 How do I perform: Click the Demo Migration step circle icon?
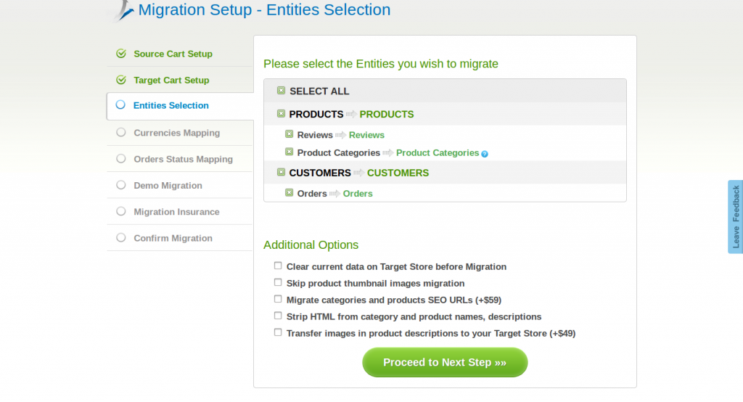pyautogui.click(x=121, y=185)
